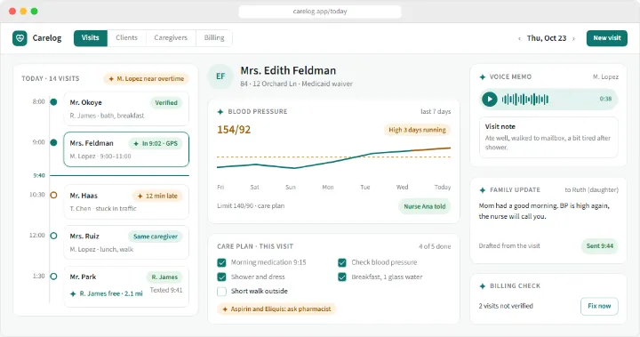Click the 154/92 blood pressure reading
This screenshot has width=640, height=337.
click(234, 130)
